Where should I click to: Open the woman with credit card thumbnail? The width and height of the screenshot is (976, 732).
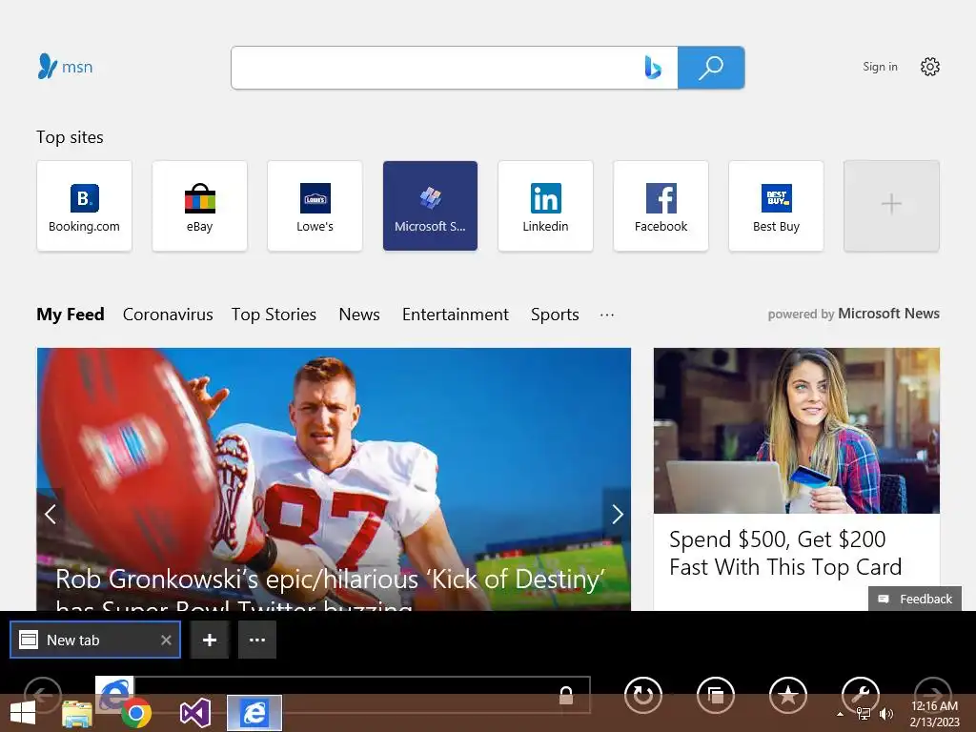click(797, 431)
